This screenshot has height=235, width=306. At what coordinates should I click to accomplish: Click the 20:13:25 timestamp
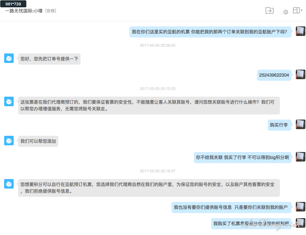158,89
